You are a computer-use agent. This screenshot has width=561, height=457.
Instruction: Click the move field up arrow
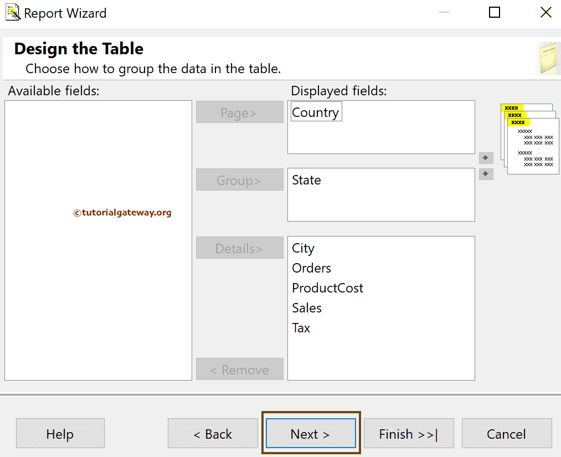(486, 158)
